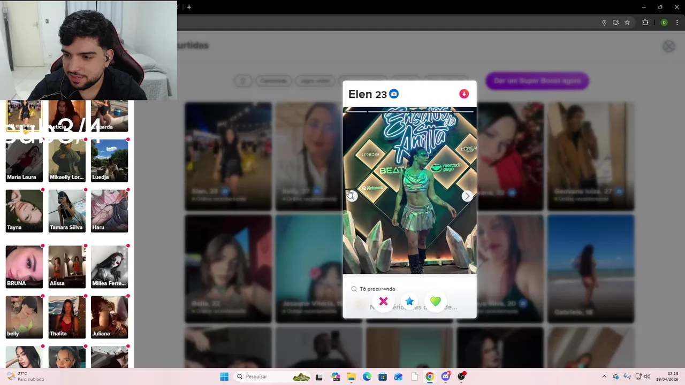
Task: Close the likes overlay with the X
Action: (669, 47)
